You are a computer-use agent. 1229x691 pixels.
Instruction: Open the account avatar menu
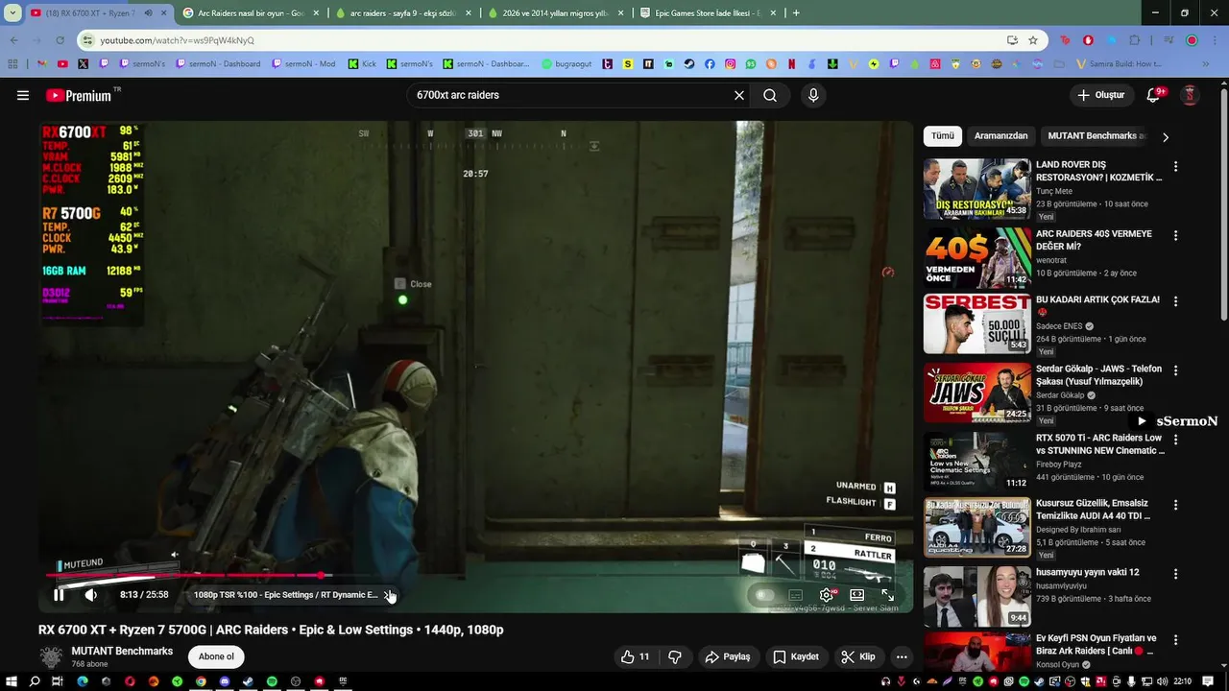(1190, 95)
